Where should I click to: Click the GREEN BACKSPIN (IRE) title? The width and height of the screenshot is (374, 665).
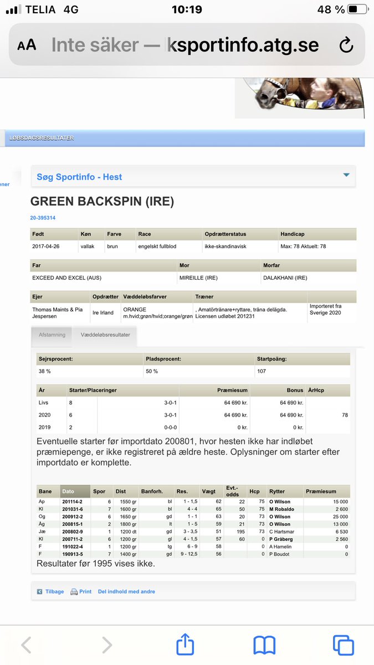pyautogui.click(x=102, y=202)
